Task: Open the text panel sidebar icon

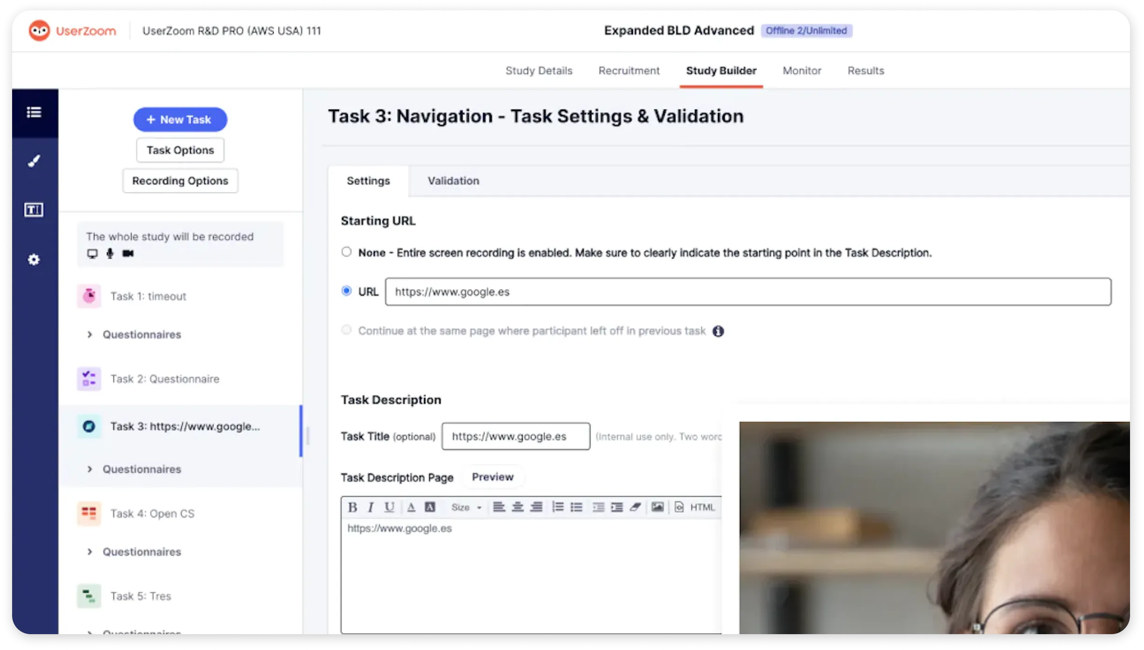Action: (x=34, y=210)
